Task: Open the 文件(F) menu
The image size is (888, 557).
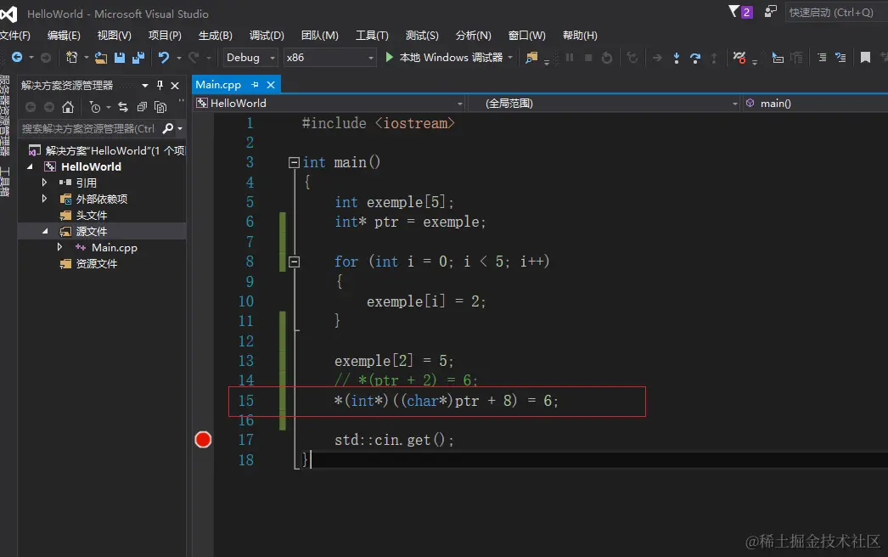Action: coord(14,35)
